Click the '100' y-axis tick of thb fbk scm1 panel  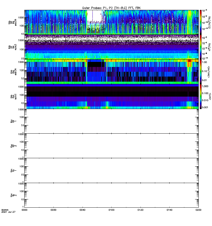tap(22, 95)
